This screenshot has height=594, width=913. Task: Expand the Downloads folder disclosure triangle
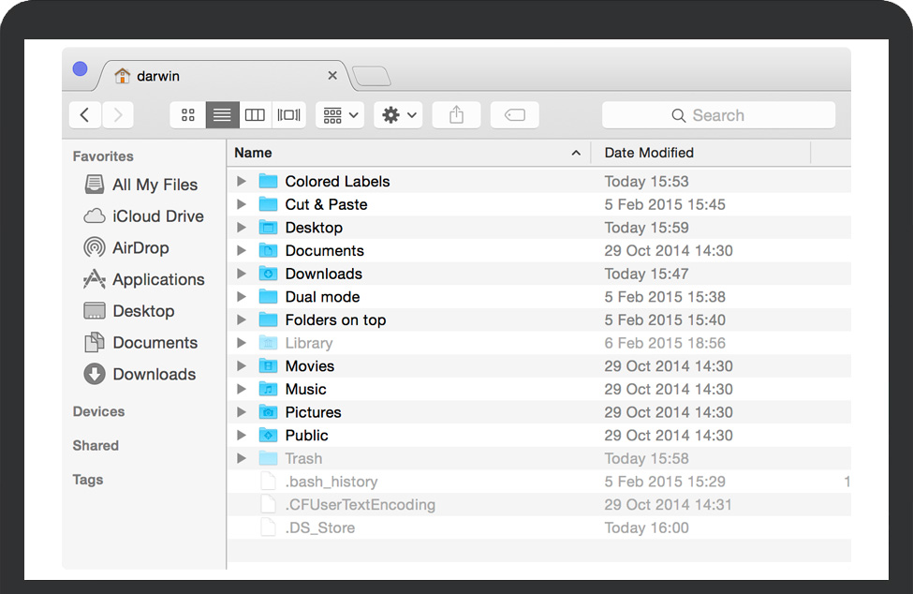pos(242,274)
